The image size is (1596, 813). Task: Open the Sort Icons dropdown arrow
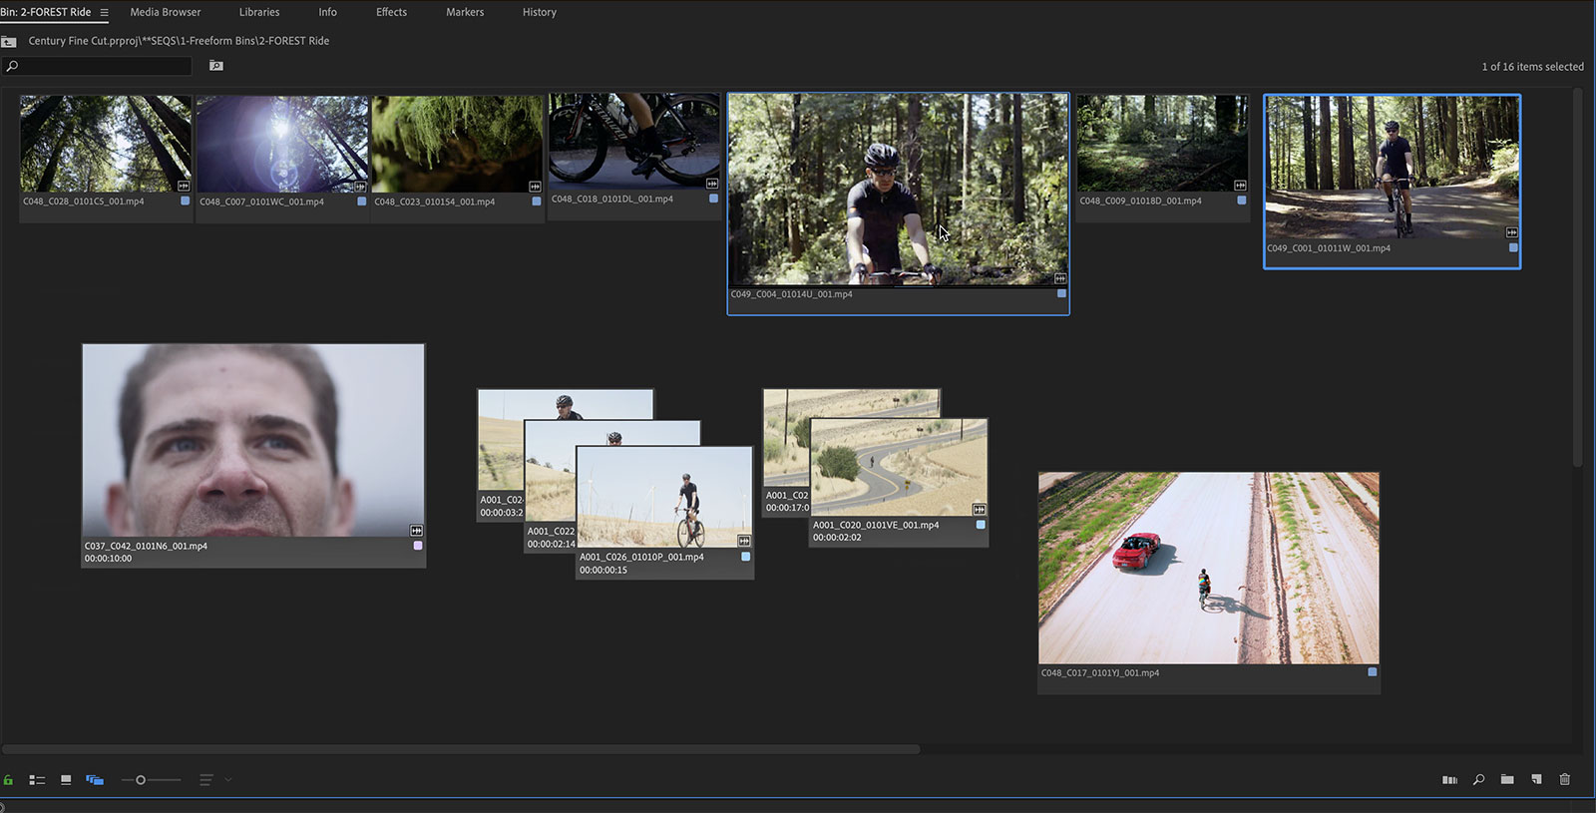tap(228, 780)
